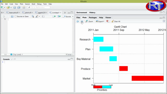Click the Find/Replace magnifier icon

click(x=33, y=16)
